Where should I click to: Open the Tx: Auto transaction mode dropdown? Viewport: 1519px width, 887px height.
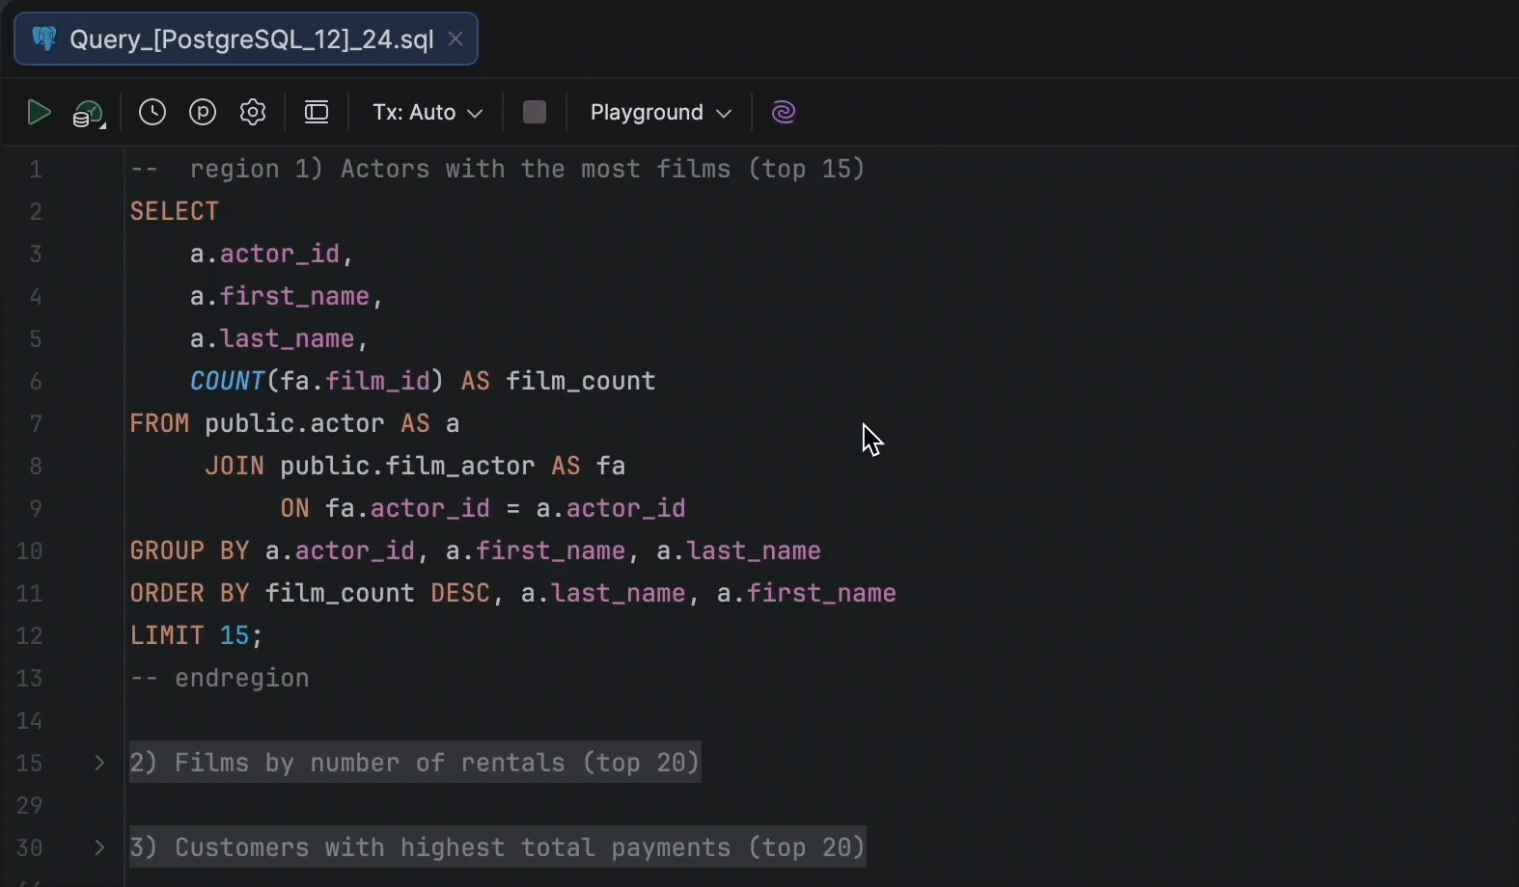tap(427, 113)
